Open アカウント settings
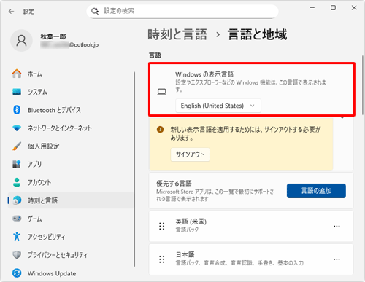The height and width of the screenshot is (282, 365). click(x=71, y=182)
